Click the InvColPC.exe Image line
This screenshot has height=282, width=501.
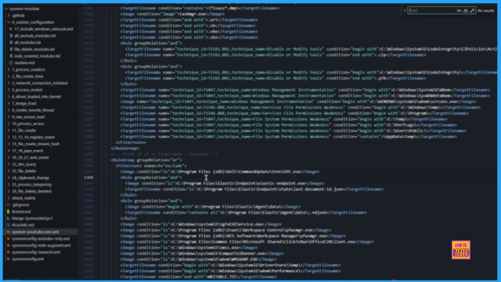220,171
